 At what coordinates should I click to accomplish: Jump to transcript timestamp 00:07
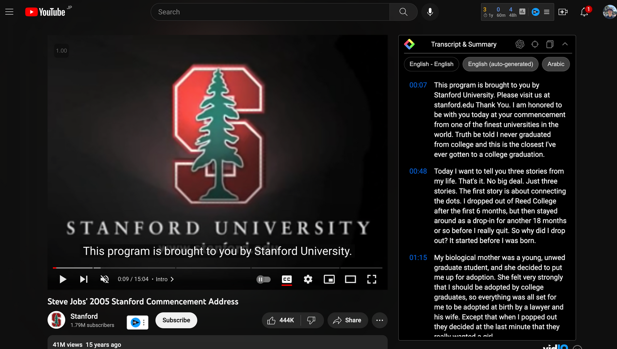[418, 85]
